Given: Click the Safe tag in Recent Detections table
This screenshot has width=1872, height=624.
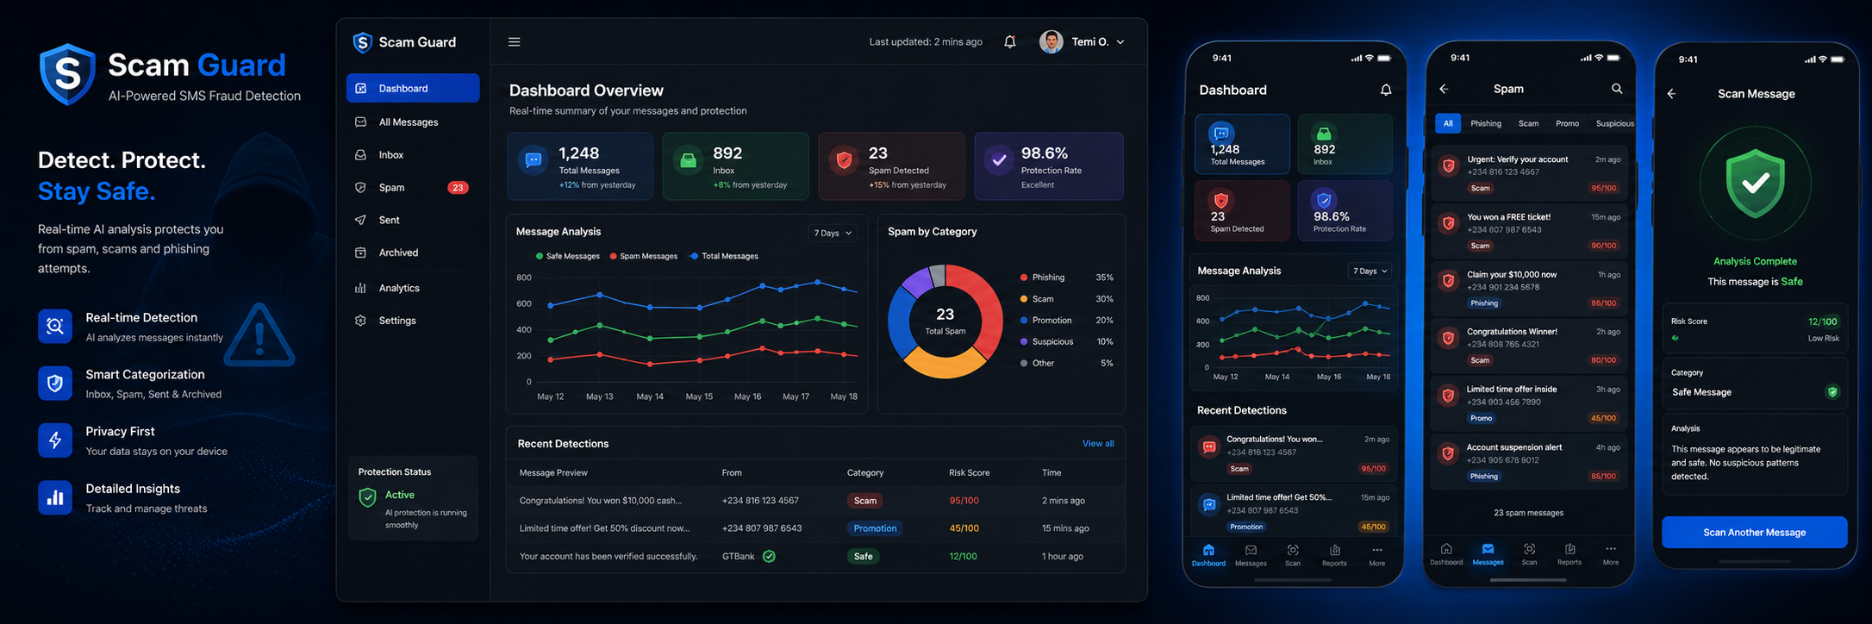Looking at the screenshot, I should point(863,556).
